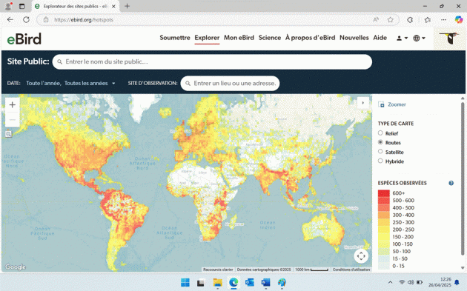Click the side panel vertical scrollbar
Image resolution: width=467 pixels, height=291 pixels.
pyautogui.click(x=463, y=178)
